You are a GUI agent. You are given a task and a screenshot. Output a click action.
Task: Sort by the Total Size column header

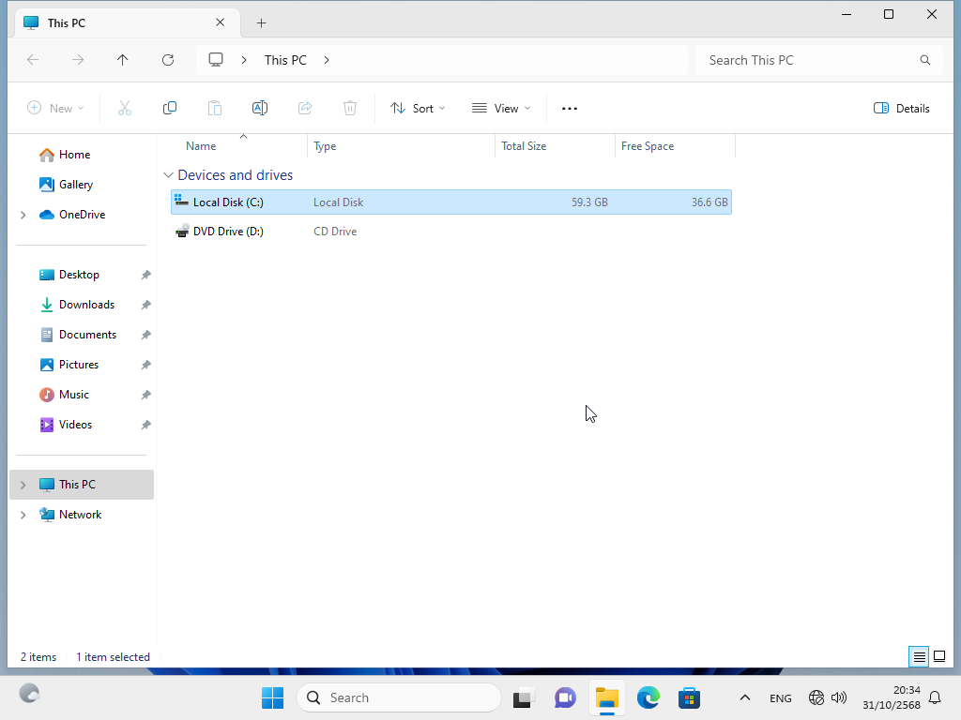click(x=524, y=146)
